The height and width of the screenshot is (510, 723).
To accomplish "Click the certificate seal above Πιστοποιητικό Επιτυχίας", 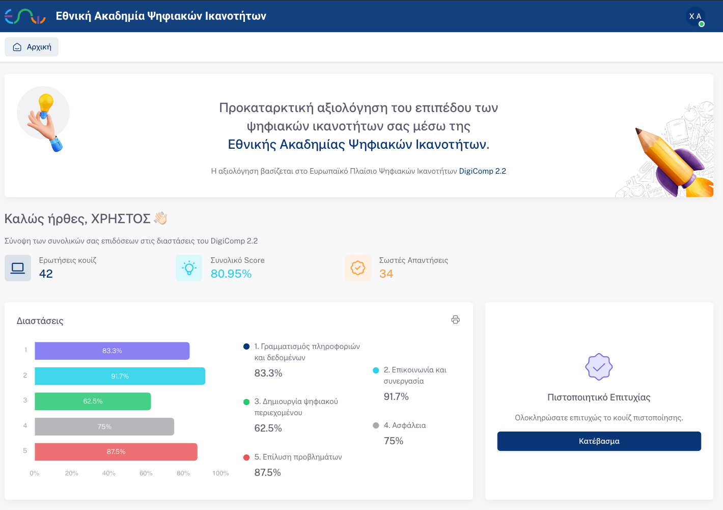I will click(x=599, y=366).
